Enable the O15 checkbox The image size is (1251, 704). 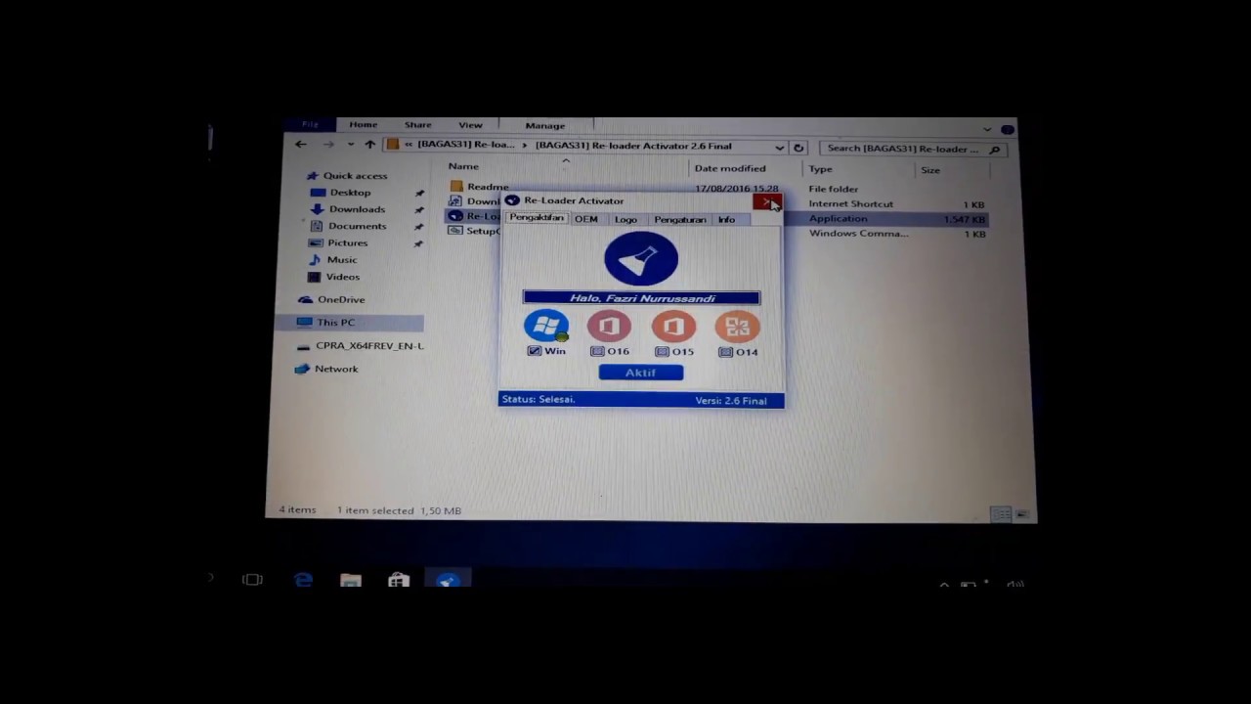pyautogui.click(x=662, y=352)
